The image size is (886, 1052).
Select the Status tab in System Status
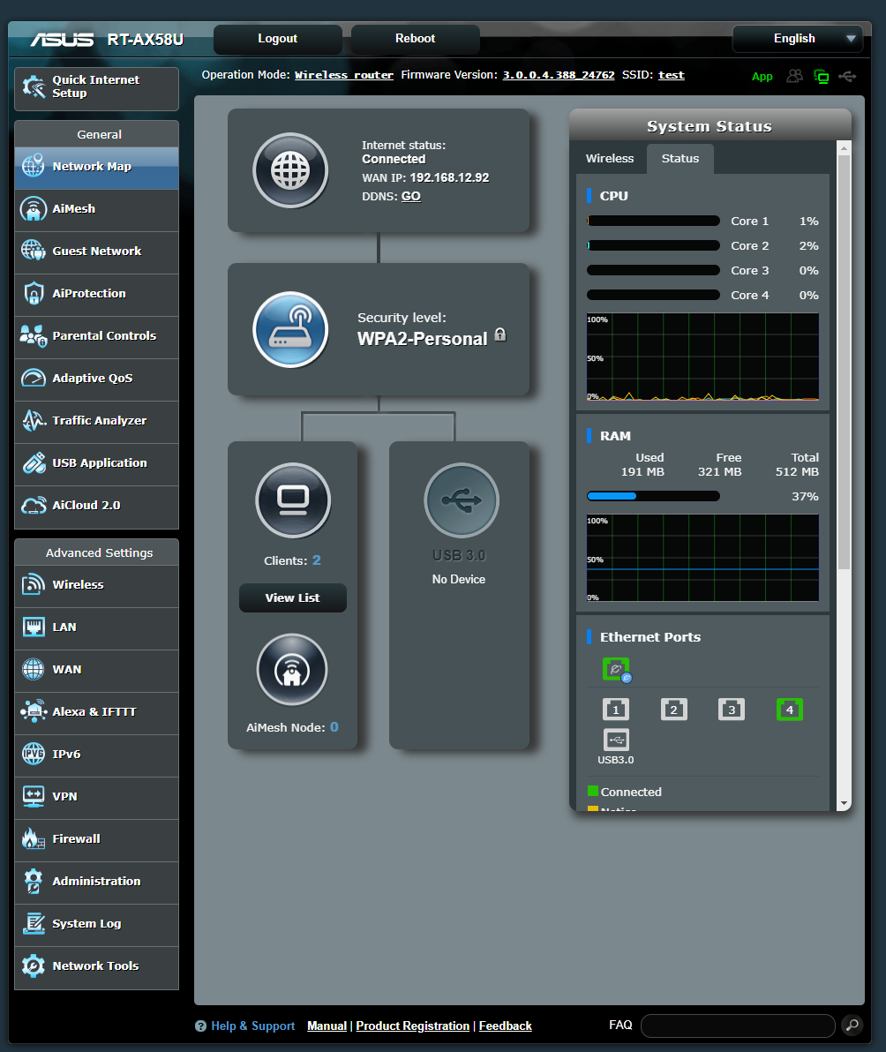click(x=680, y=158)
